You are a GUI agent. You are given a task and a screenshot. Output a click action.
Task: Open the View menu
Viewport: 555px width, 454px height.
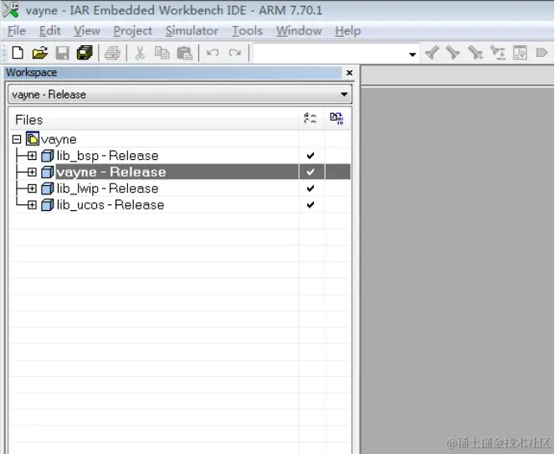(87, 31)
